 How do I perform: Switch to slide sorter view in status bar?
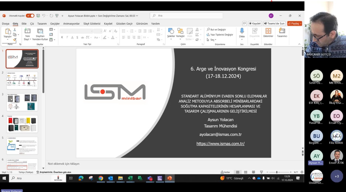pos(246,172)
